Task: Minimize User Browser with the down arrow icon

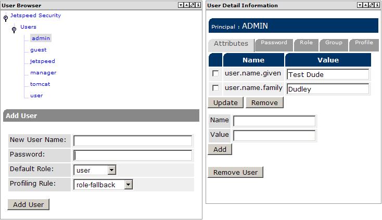Action: 181,5
